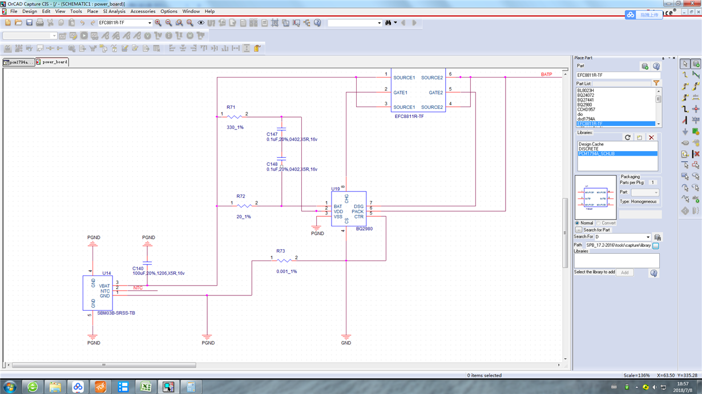Refresh libraries using the circular arrow icon
The image size is (702, 394).
(628, 137)
